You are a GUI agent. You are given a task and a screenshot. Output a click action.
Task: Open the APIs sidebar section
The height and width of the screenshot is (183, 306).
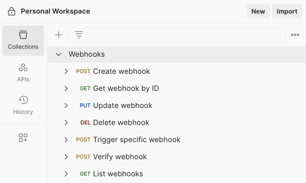23,73
